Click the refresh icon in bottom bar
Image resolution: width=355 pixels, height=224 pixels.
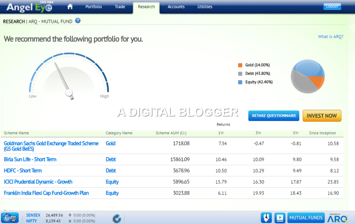coord(117,218)
